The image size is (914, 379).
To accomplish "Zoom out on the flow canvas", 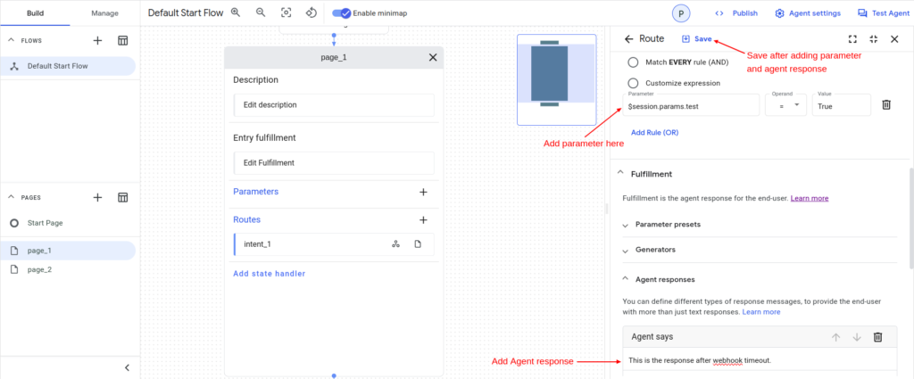I will click(261, 13).
